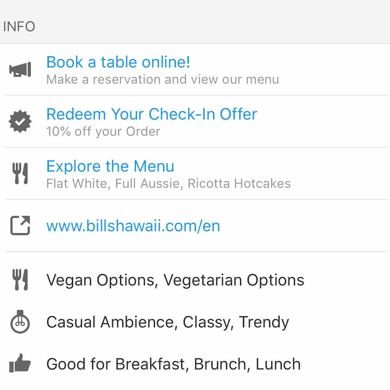Select Vegan Options, Vegetarian Options row

pyautogui.click(x=195, y=280)
